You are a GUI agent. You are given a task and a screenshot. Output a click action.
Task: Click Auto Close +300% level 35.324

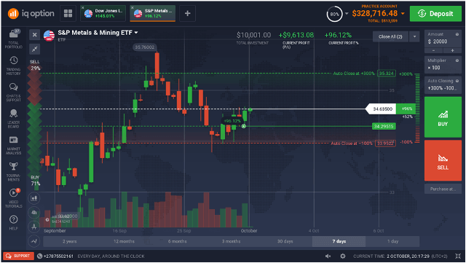click(387, 73)
